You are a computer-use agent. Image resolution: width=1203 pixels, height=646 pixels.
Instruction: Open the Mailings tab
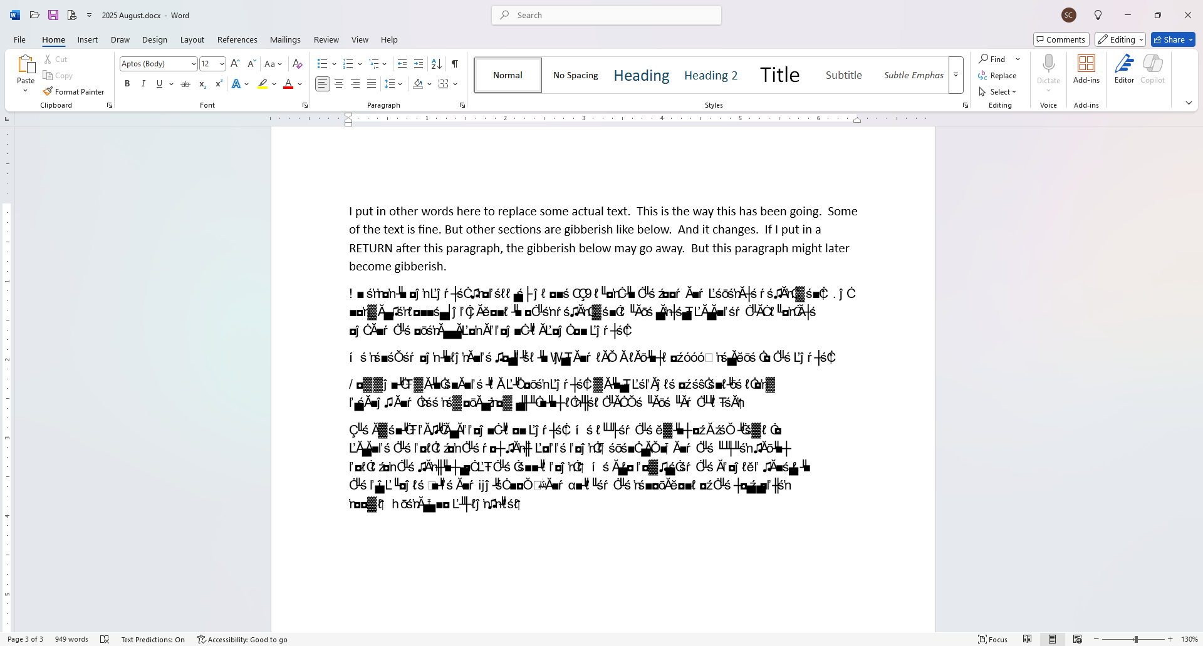click(x=285, y=39)
